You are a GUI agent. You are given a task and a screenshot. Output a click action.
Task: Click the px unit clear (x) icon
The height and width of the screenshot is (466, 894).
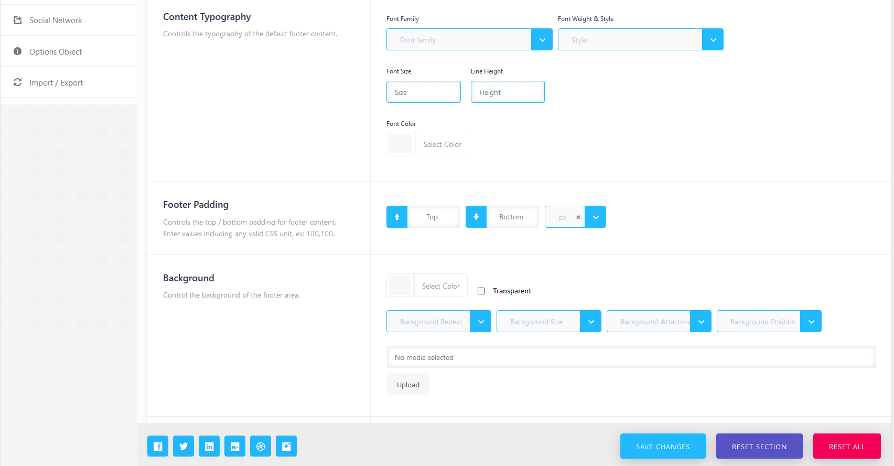pyautogui.click(x=578, y=217)
